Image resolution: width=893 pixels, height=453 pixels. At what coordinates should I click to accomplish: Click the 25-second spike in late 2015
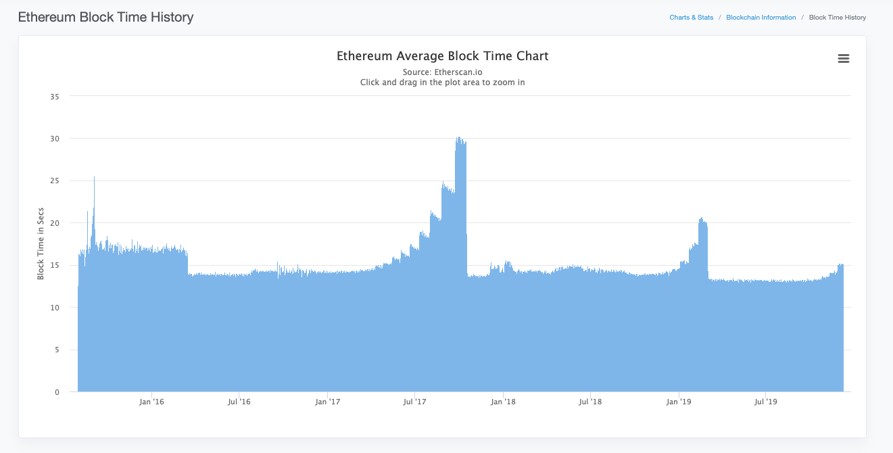94,178
